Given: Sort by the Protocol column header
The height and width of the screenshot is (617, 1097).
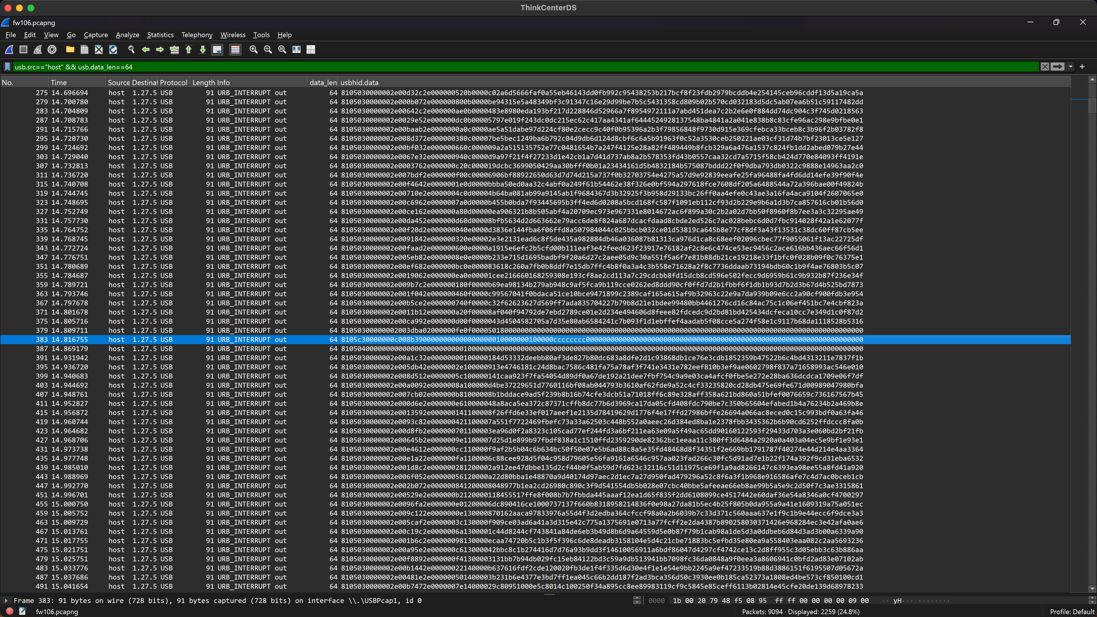Looking at the screenshot, I should (x=174, y=83).
